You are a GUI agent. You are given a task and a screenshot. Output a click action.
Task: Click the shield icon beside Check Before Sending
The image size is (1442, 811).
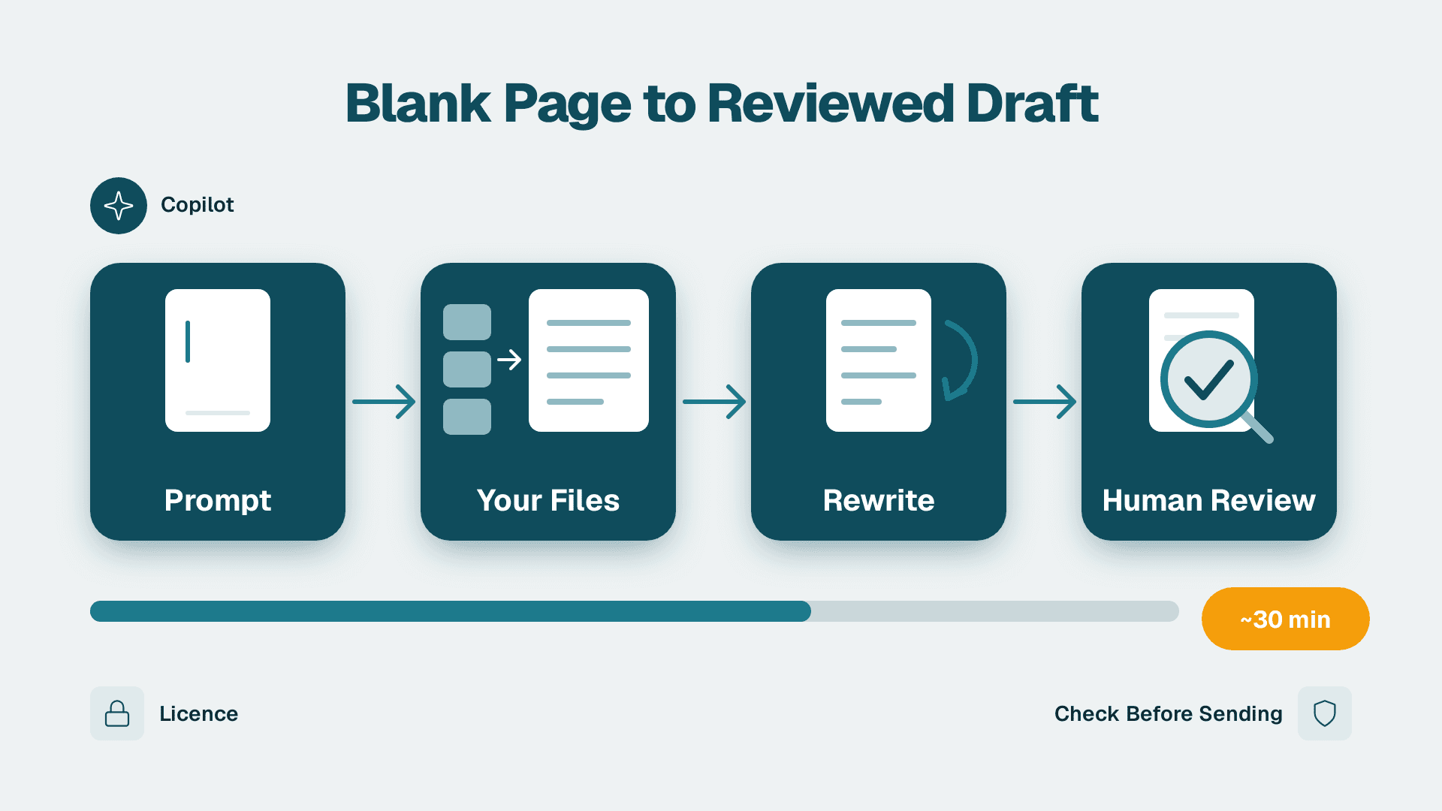click(1325, 713)
